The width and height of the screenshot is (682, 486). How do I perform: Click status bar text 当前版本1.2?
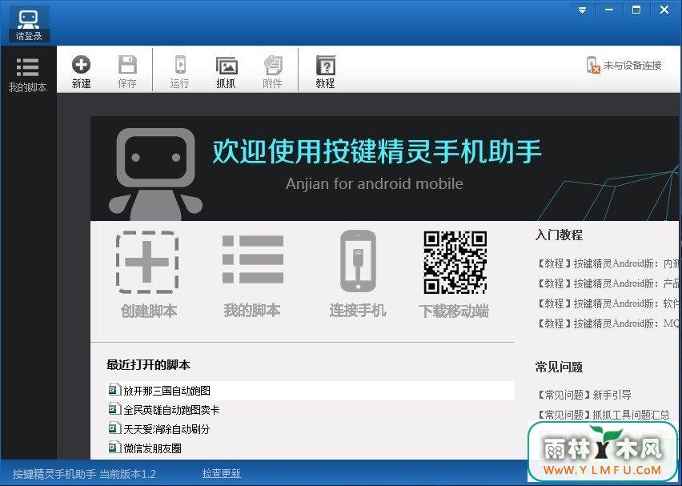pos(127,474)
